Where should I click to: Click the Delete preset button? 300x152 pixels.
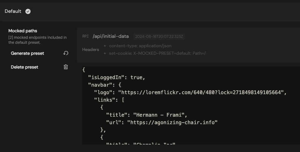(40, 67)
